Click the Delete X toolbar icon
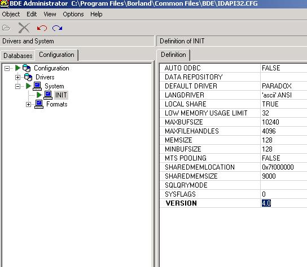The height and width of the screenshot is (267, 307). 24,28
